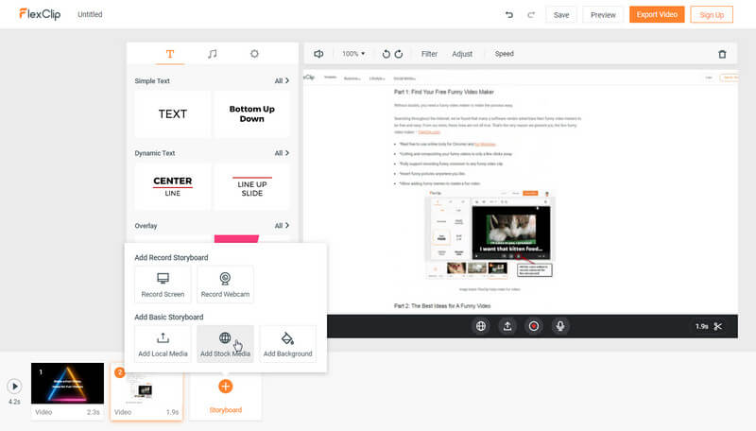756x431 pixels.
Task: Add the Center Line dynamic text
Action: click(173, 186)
